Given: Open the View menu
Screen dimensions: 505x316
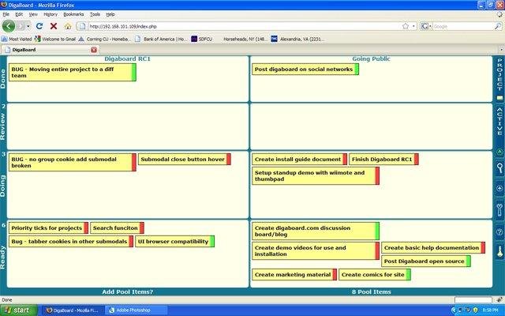Looking at the screenshot, I should tap(33, 14).
